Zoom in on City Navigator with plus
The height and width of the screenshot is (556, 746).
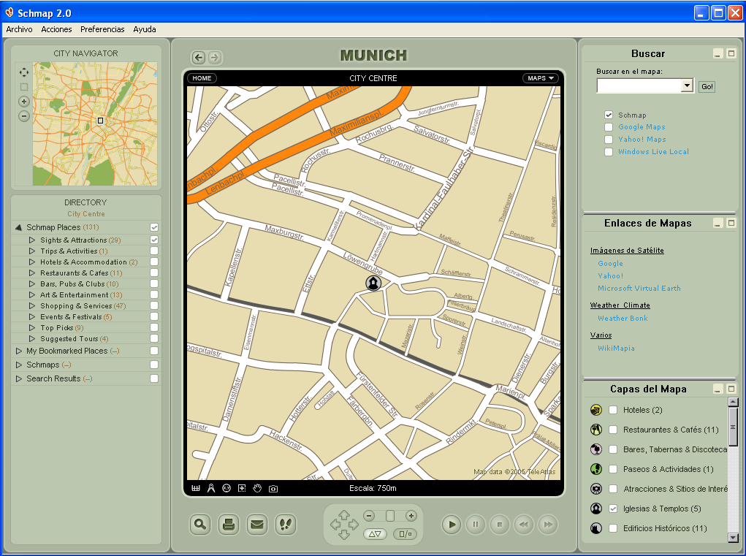point(24,102)
